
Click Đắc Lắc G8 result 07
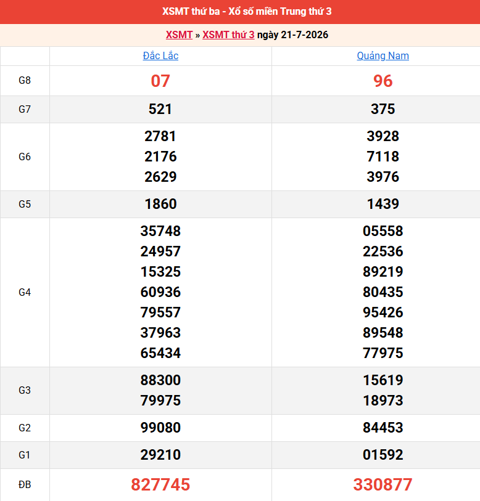tap(160, 81)
